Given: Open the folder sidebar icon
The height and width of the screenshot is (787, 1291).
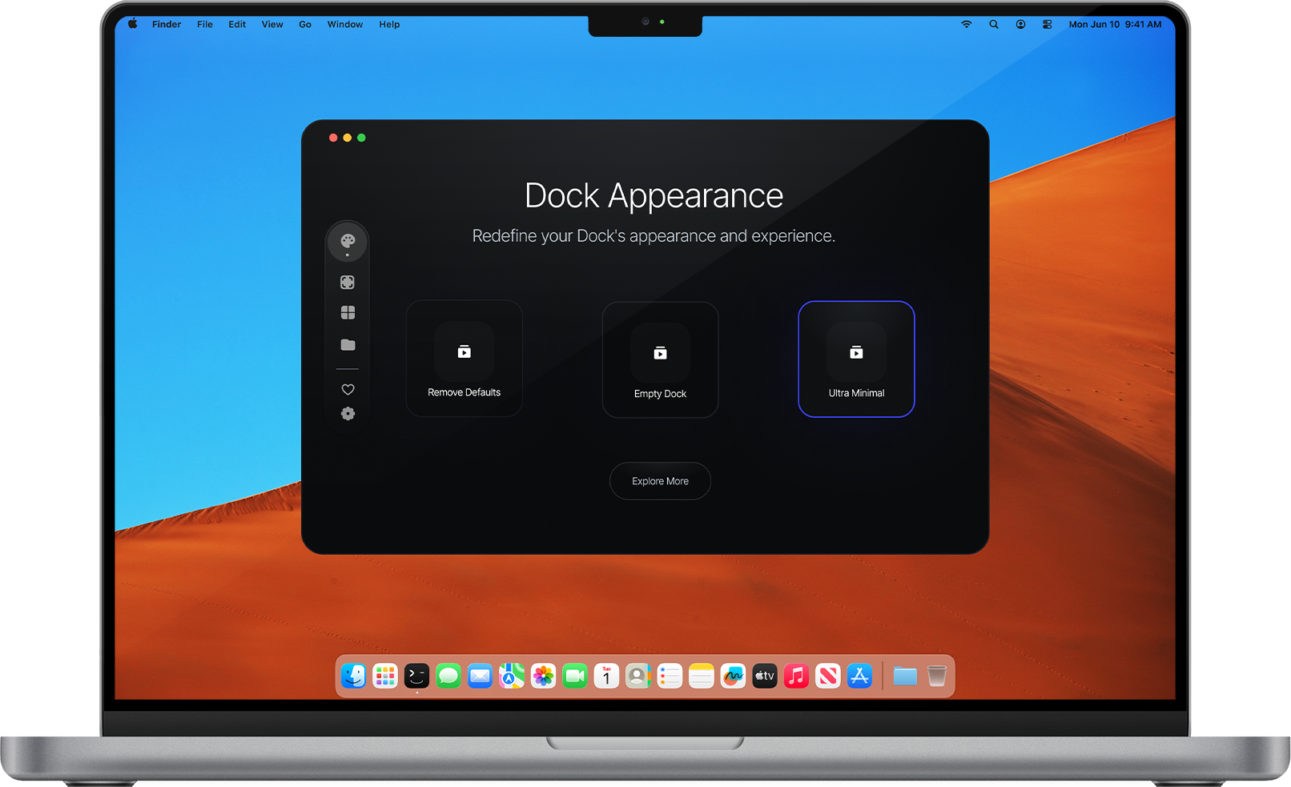Looking at the screenshot, I should [348, 345].
